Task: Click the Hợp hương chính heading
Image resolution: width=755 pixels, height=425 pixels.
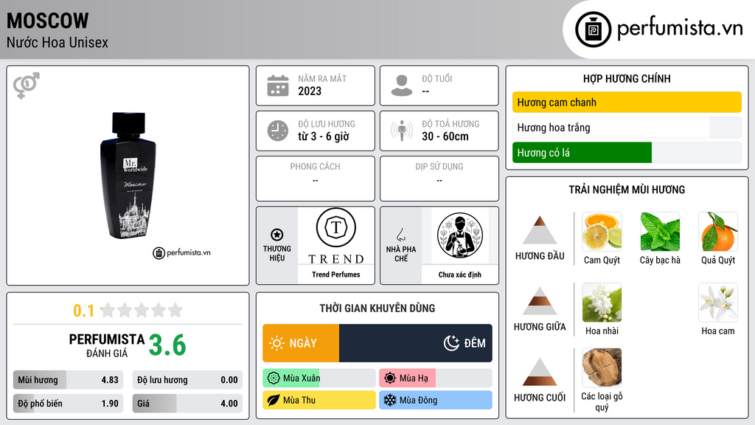Action: click(x=627, y=78)
